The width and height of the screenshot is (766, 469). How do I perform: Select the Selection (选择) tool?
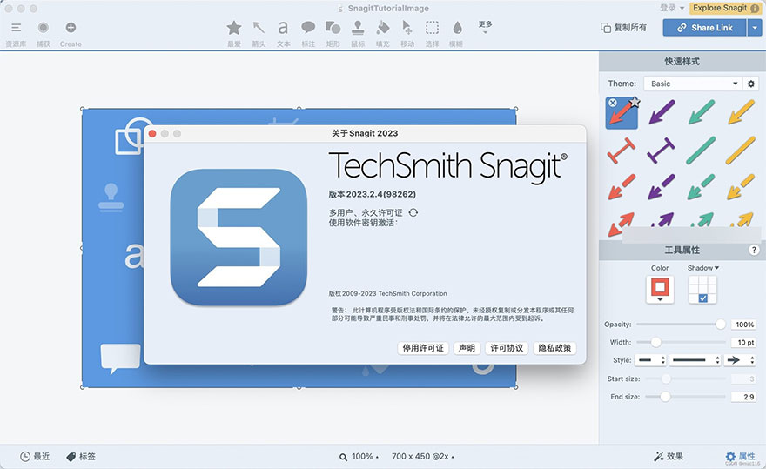pyautogui.click(x=432, y=28)
